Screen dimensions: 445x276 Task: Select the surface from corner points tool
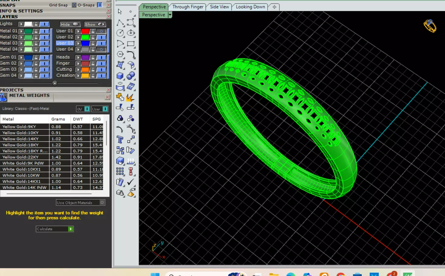click(120, 65)
